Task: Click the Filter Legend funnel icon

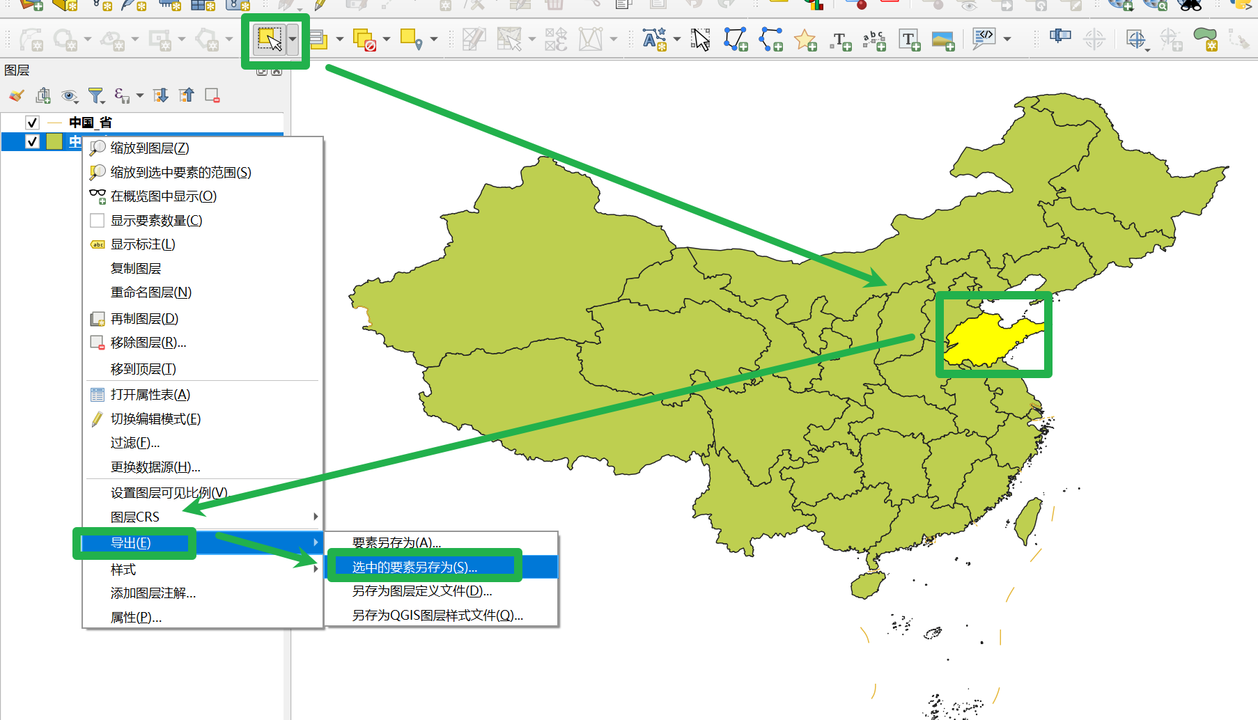Action: 96,95
